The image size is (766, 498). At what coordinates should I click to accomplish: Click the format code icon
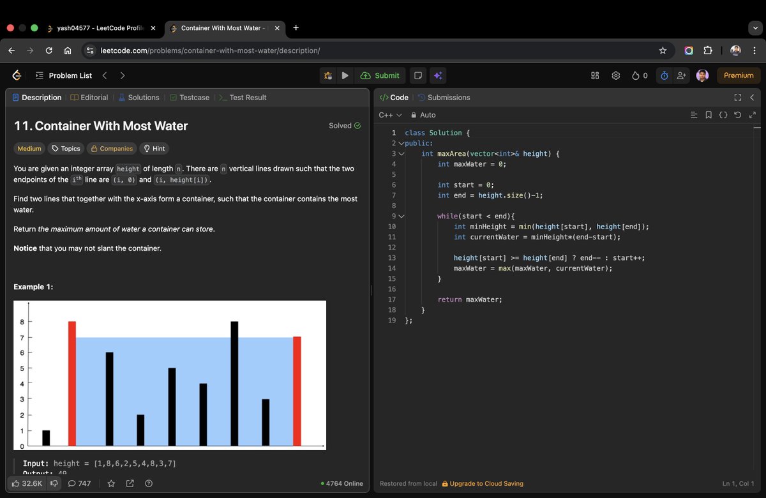[695, 115]
